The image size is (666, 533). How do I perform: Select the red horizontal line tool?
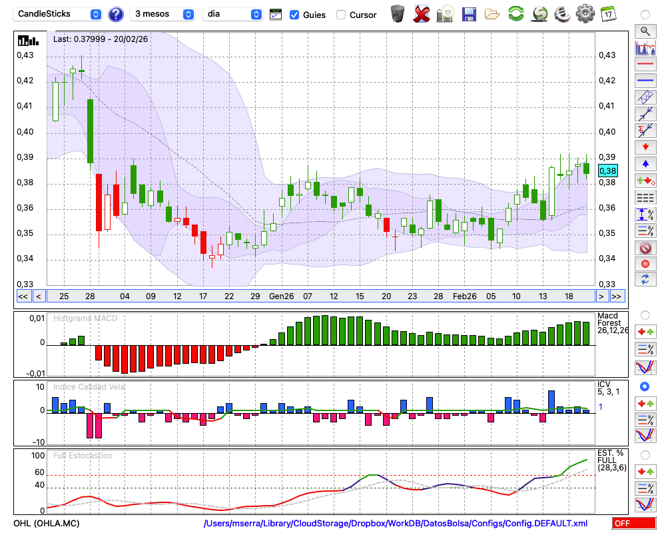pyautogui.click(x=645, y=65)
